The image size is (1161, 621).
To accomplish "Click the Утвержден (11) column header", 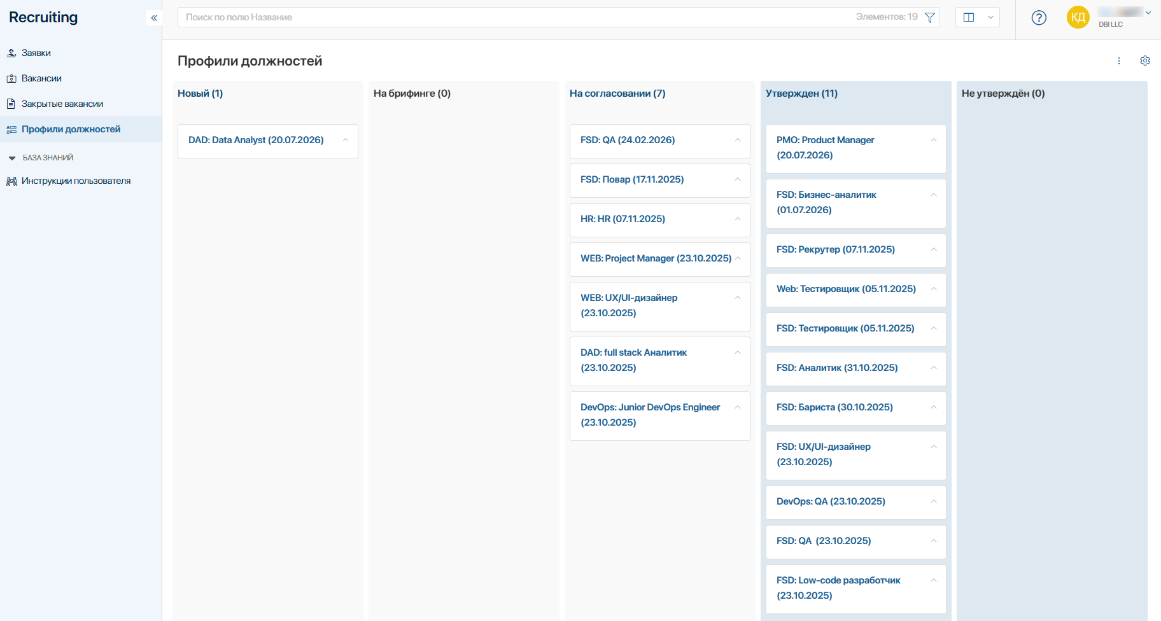I will pyautogui.click(x=801, y=94).
